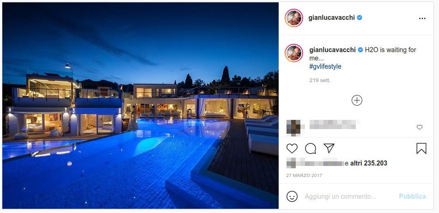Share post via paper plane icon
The width and height of the screenshot is (439, 213).
pyautogui.click(x=329, y=148)
